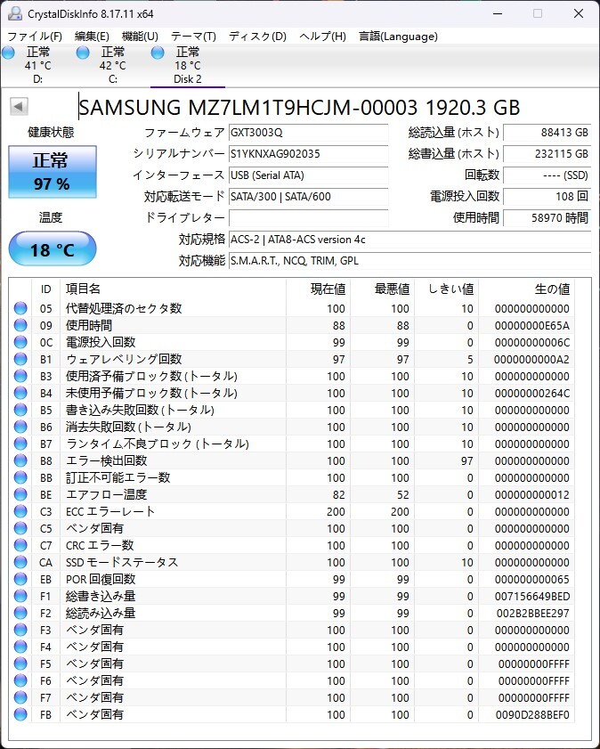This screenshot has height=749, width=600.
Task: Click the blue status orb for ID F1 row
Action: pyautogui.click(x=20, y=596)
